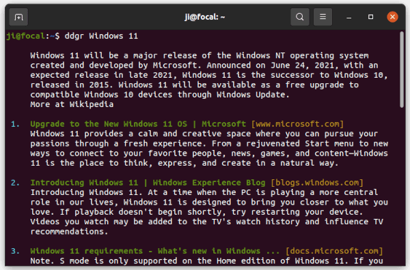
Task: Click result number '1.'
Action: click(x=16, y=124)
